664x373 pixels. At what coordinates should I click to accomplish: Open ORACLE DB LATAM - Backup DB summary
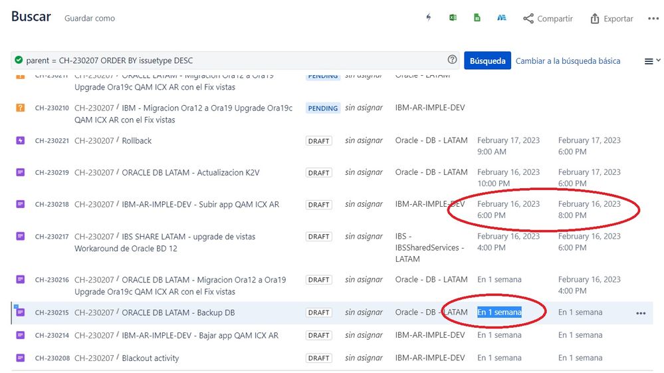tap(178, 312)
